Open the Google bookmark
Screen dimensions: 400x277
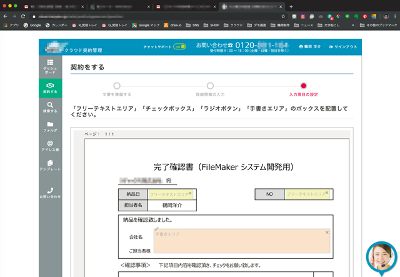click(x=32, y=25)
